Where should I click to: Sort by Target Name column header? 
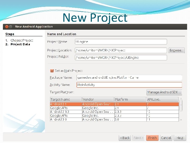(66, 100)
